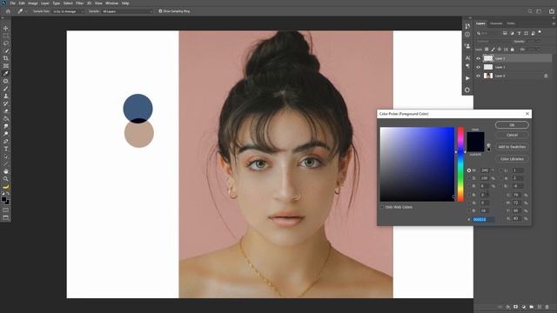Click Cancel in Color Picker
The width and height of the screenshot is (557, 313).
click(512, 135)
